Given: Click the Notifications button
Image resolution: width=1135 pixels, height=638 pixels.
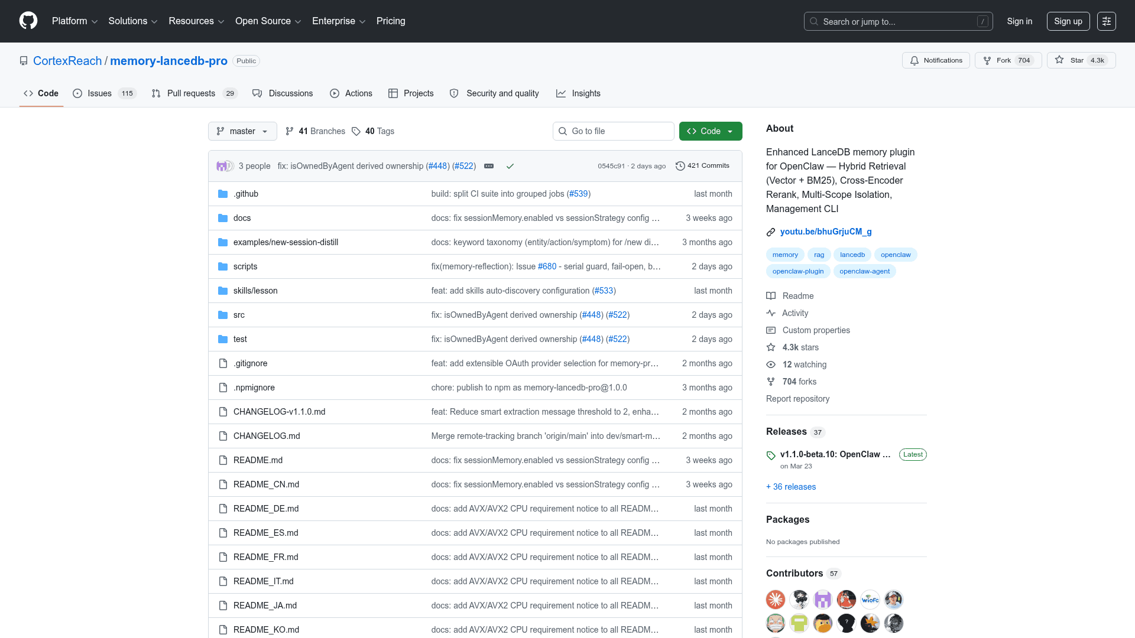Looking at the screenshot, I should point(936,60).
